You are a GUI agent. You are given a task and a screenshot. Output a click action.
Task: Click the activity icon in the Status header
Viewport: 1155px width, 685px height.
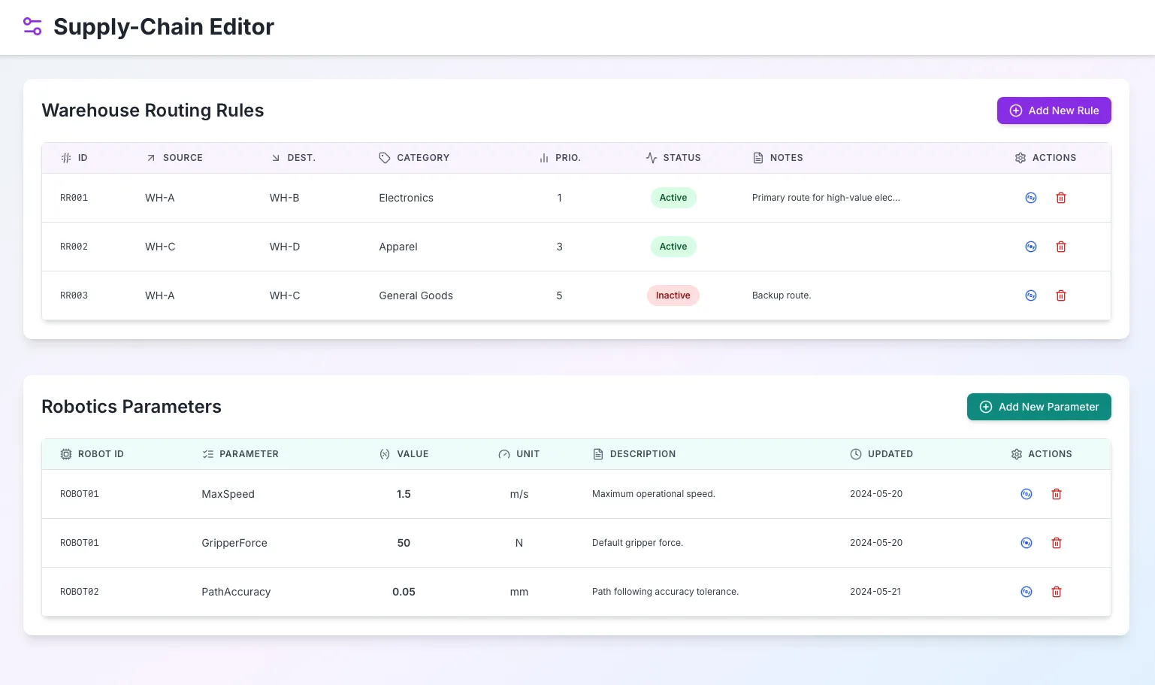tap(651, 158)
